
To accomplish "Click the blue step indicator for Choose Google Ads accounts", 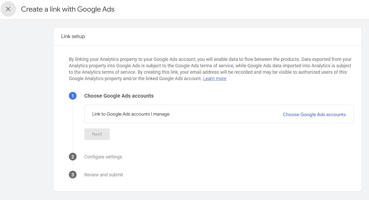I will pos(73,96).
